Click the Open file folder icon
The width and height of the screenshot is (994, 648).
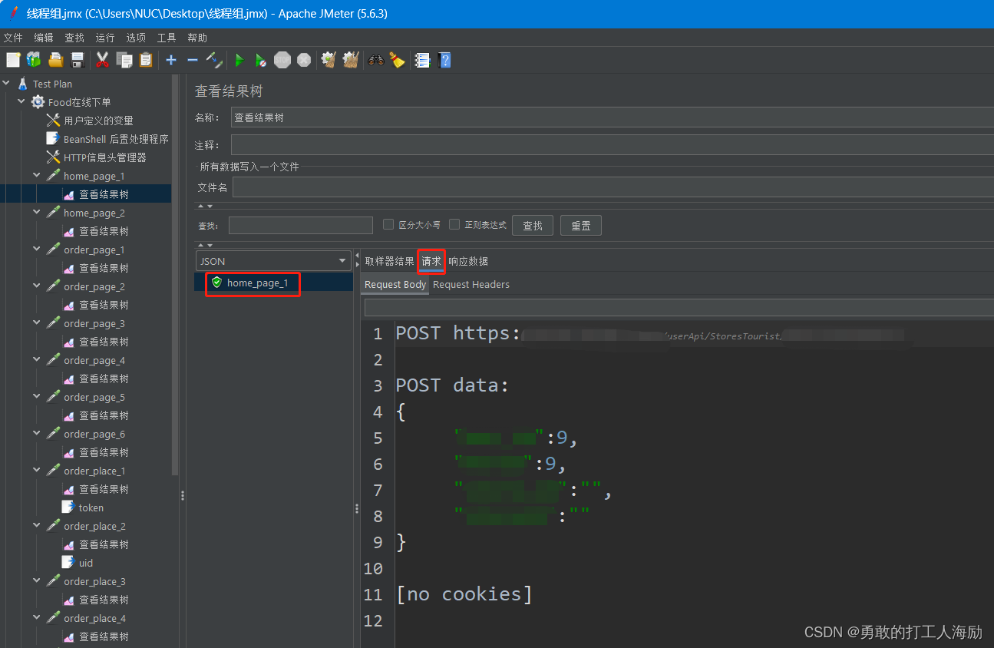pyautogui.click(x=55, y=60)
